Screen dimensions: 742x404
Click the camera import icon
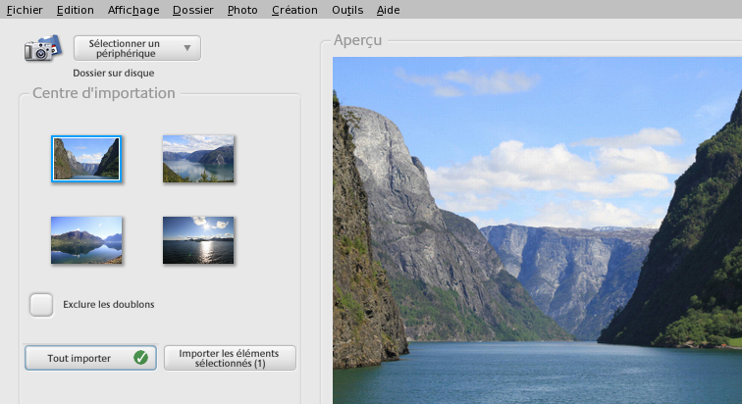click(x=42, y=48)
